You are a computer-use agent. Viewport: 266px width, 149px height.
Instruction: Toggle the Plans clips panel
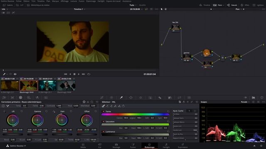[219, 5]
